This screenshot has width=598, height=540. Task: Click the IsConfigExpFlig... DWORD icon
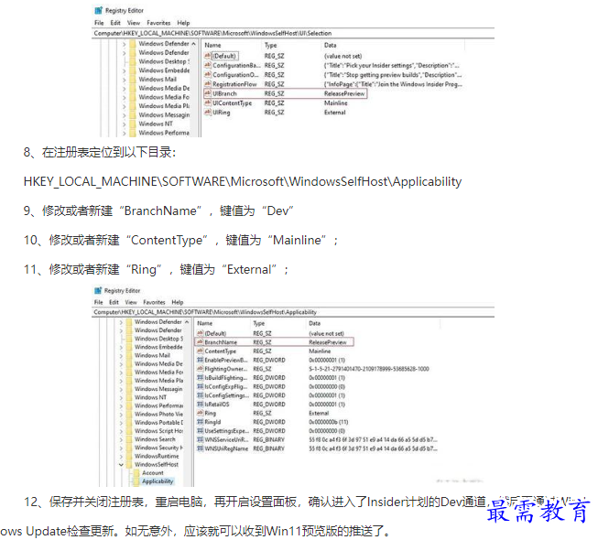coord(201,386)
